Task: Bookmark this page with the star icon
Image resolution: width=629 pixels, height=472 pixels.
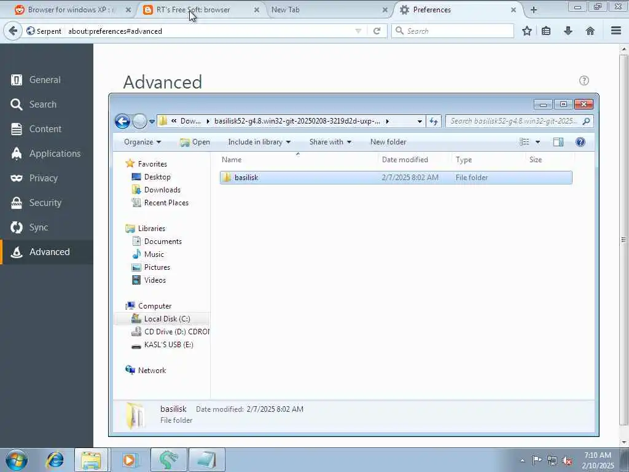Action: point(526,31)
